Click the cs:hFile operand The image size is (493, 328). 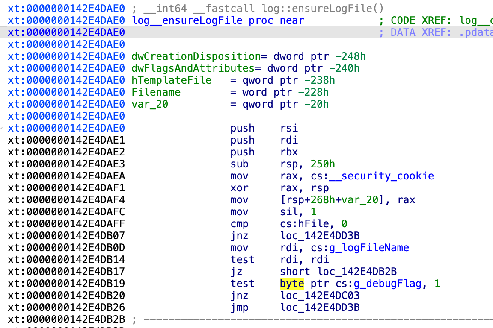tap(307, 224)
